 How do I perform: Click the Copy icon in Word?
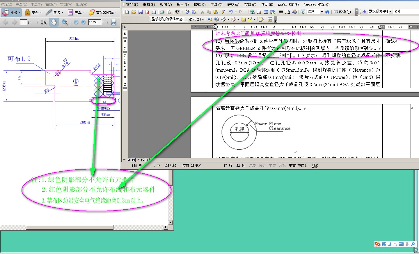point(209,12)
